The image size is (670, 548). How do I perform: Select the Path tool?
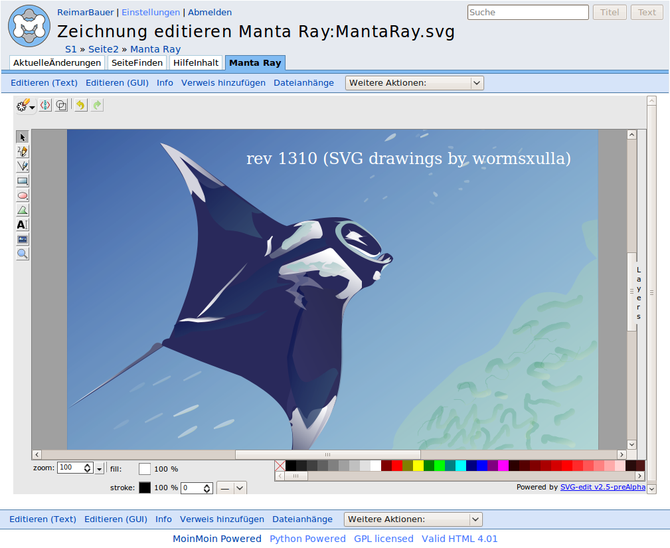(x=23, y=210)
